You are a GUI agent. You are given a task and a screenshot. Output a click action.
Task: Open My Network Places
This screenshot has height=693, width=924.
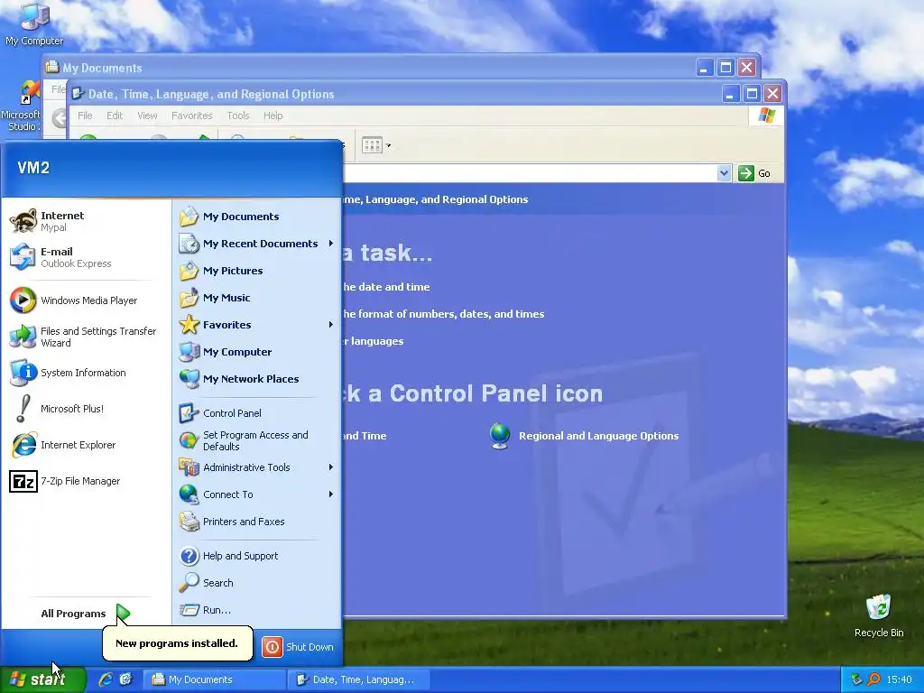[x=257, y=379]
